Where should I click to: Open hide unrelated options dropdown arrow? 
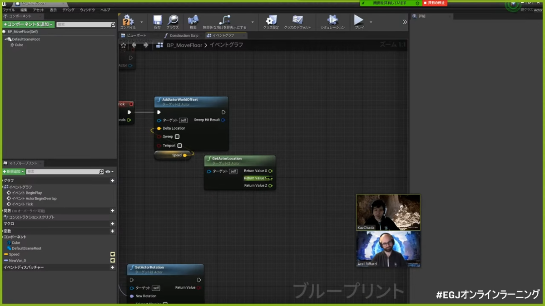(x=253, y=22)
